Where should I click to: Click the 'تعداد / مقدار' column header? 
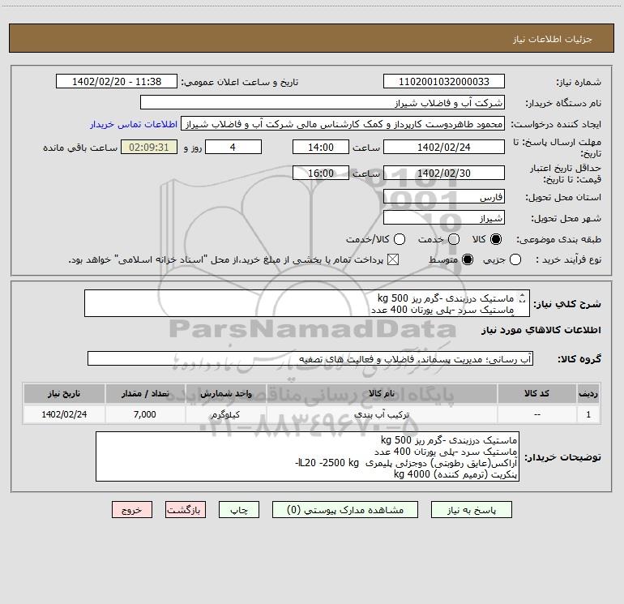(145, 393)
